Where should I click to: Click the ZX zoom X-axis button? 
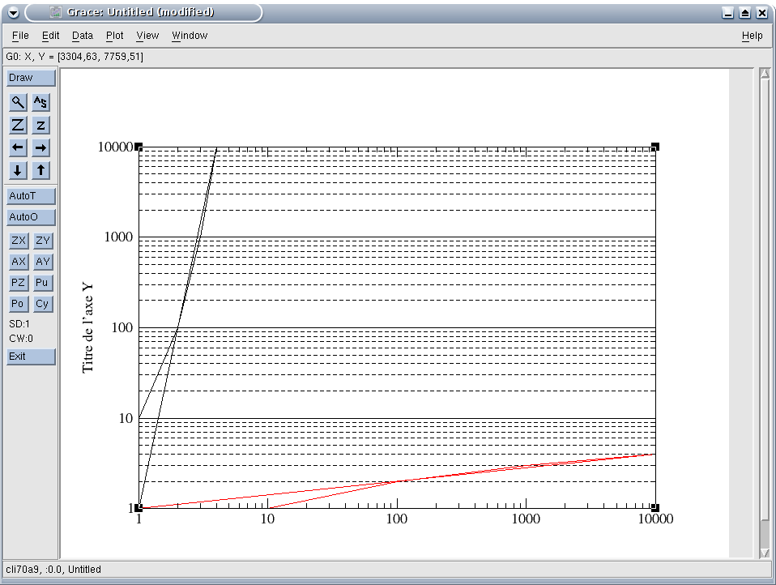[x=18, y=241]
